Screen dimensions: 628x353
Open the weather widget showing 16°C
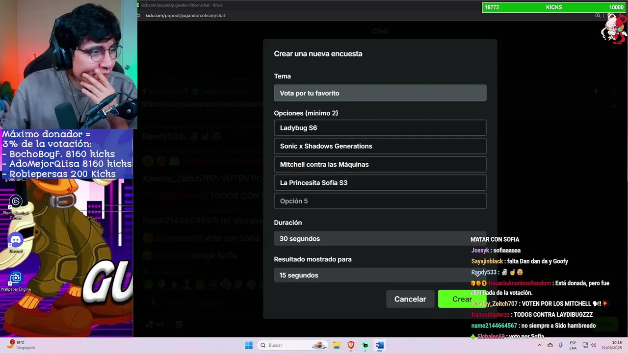tap(21, 345)
